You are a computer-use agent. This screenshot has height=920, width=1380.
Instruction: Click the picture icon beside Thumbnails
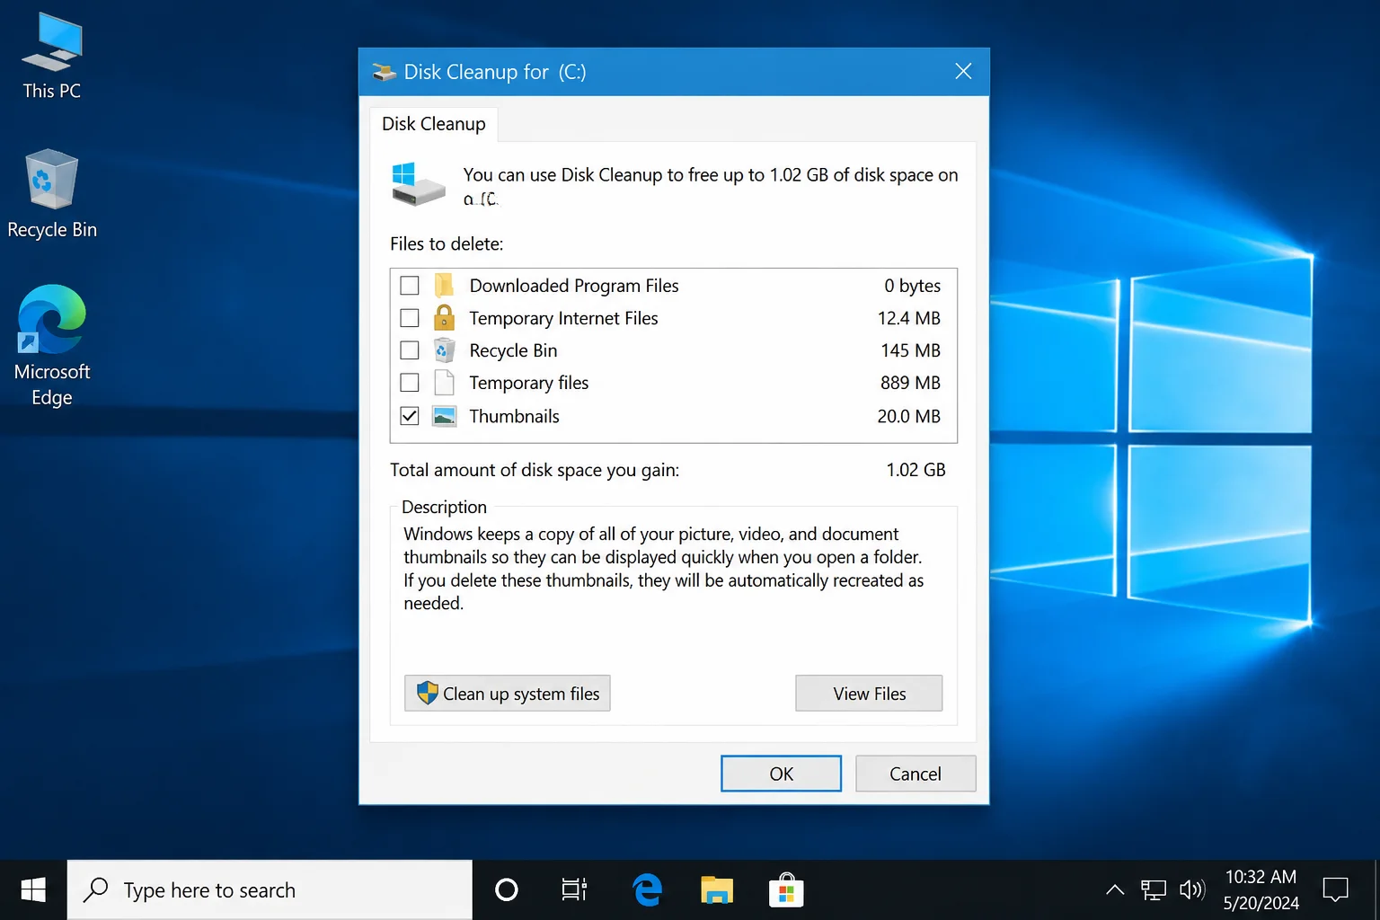pos(444,416)
